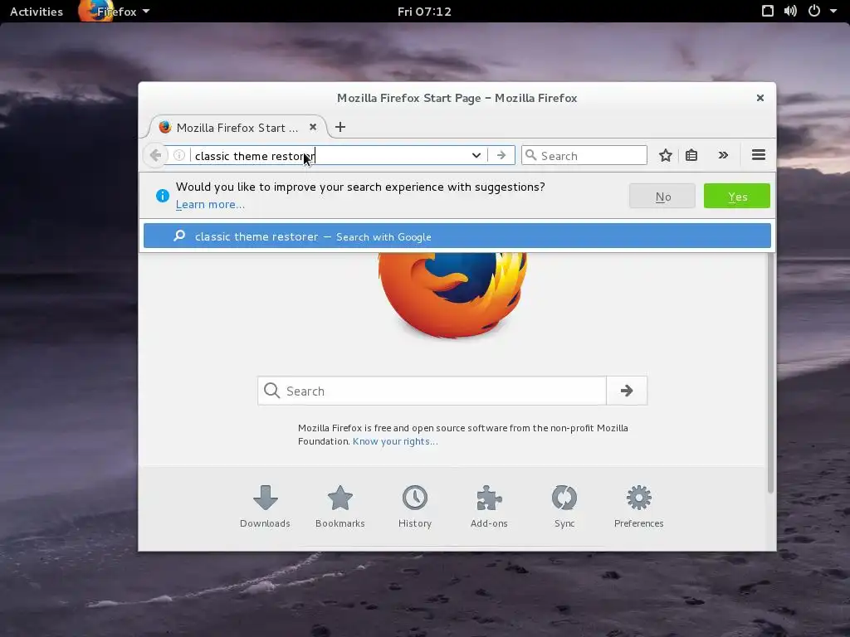
Task: Open the Activities overview
Action: click(x=37, y=12)
